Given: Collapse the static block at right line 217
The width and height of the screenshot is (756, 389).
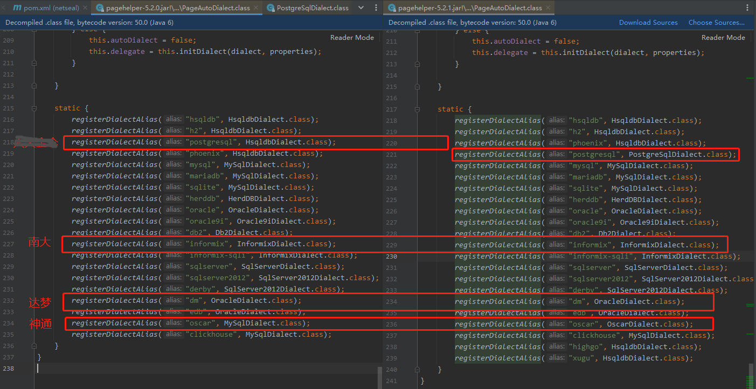Looking at the screenshot, I should pyautogui.click(x=417, y=109).
